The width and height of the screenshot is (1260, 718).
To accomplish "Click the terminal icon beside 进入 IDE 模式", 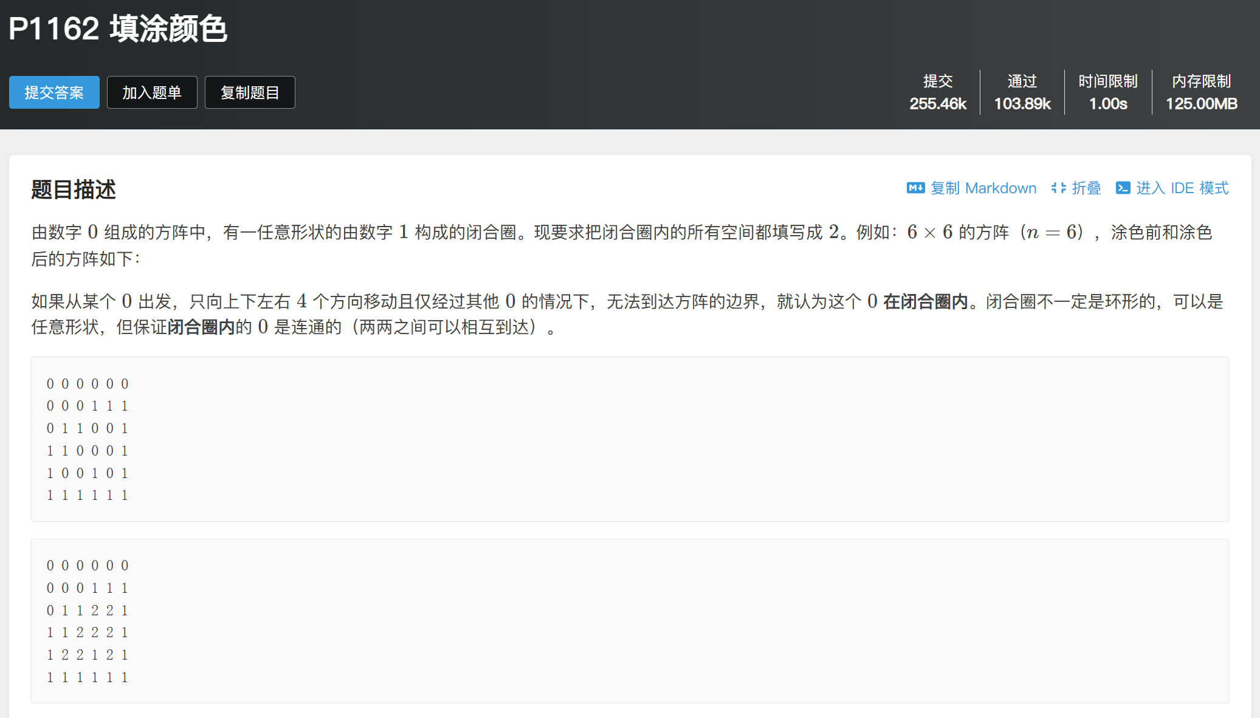I will tap(1123, 188).
